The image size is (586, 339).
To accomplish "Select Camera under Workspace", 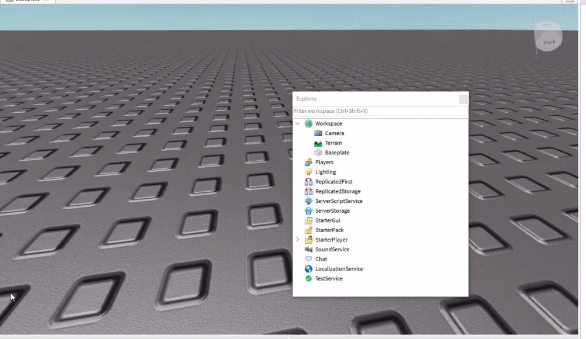I will pos(335,133).
